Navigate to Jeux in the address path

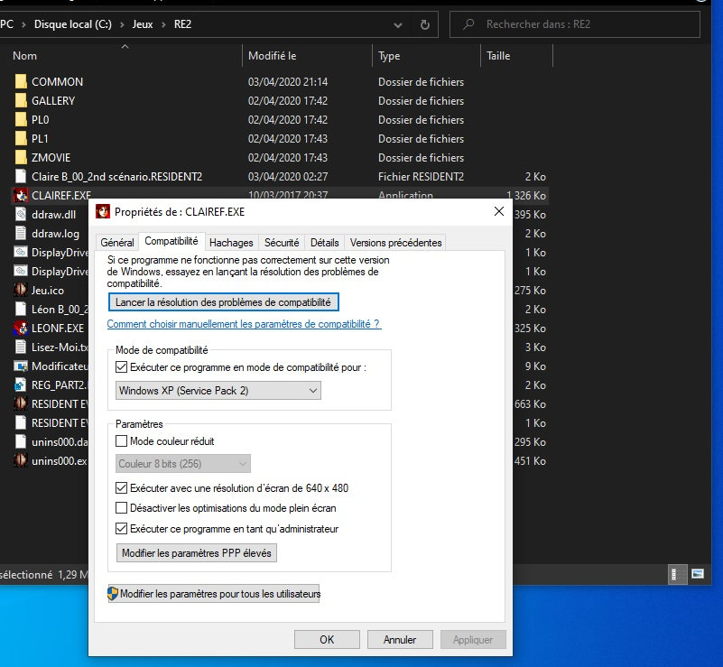tap(143, 24)
